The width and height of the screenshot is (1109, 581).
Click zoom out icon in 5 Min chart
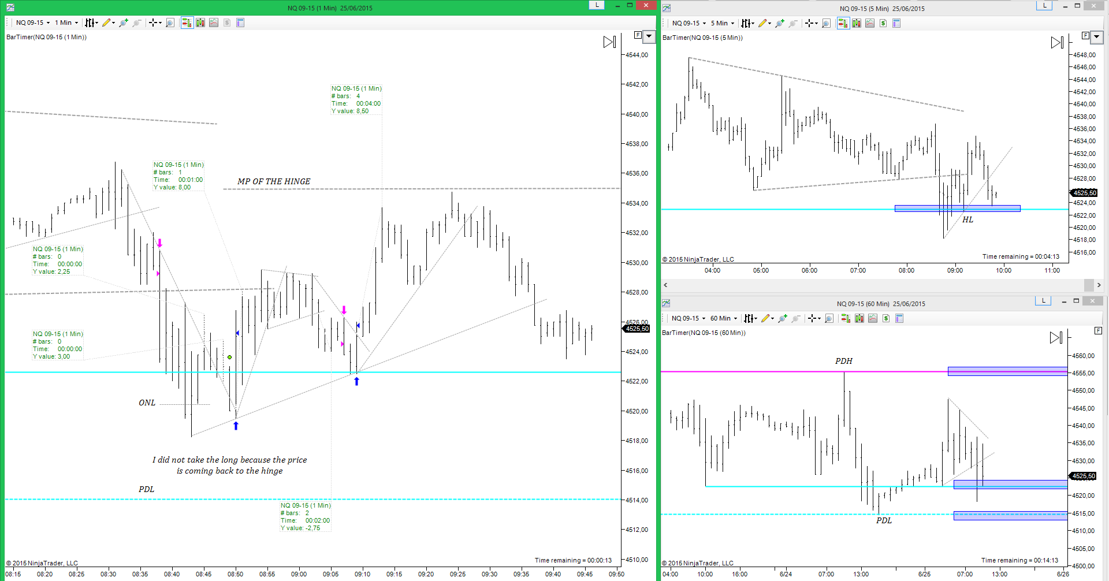point(793,23)
